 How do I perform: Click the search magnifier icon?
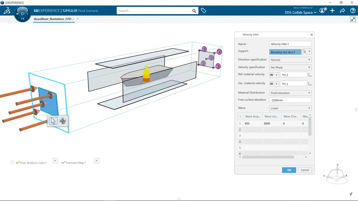tap(194, 11)
